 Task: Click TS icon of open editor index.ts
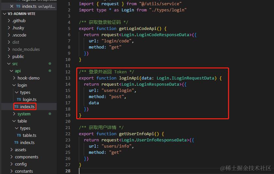point(18,6)
